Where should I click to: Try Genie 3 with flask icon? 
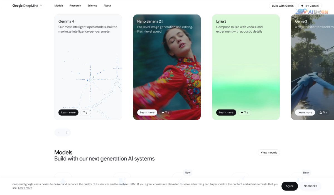pos(323,113)
